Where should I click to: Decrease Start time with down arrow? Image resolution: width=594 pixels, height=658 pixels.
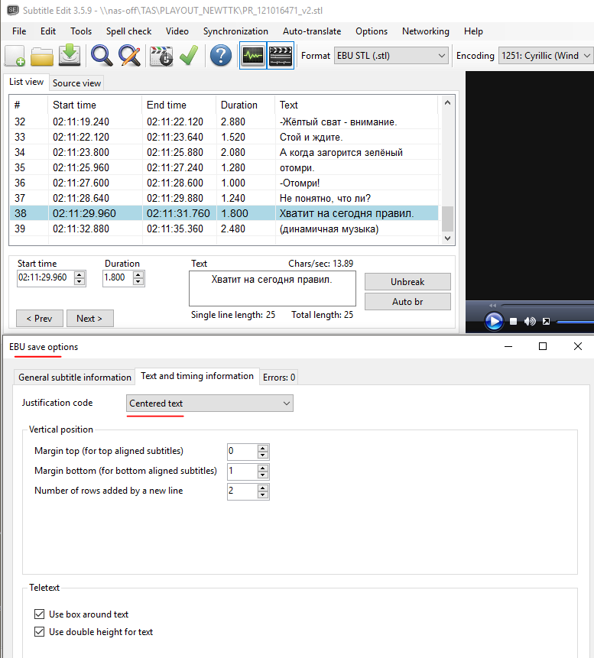point(80,281)
